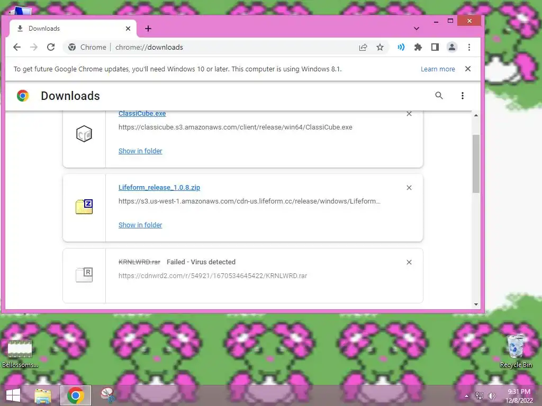Open the network tray icon
Viewport: 542px width, 406px height.
coord(480,396)
